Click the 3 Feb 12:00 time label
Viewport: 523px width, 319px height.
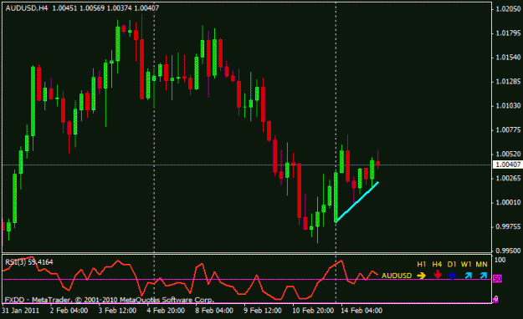(117, 311)
